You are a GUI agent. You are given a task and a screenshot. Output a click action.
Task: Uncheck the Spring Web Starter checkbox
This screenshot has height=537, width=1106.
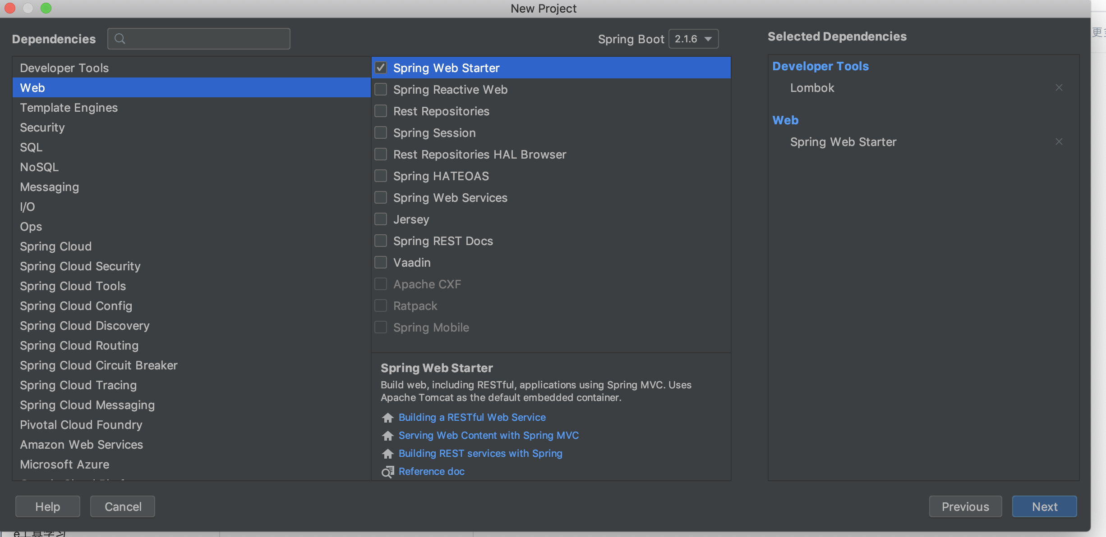tap(381, 68)
